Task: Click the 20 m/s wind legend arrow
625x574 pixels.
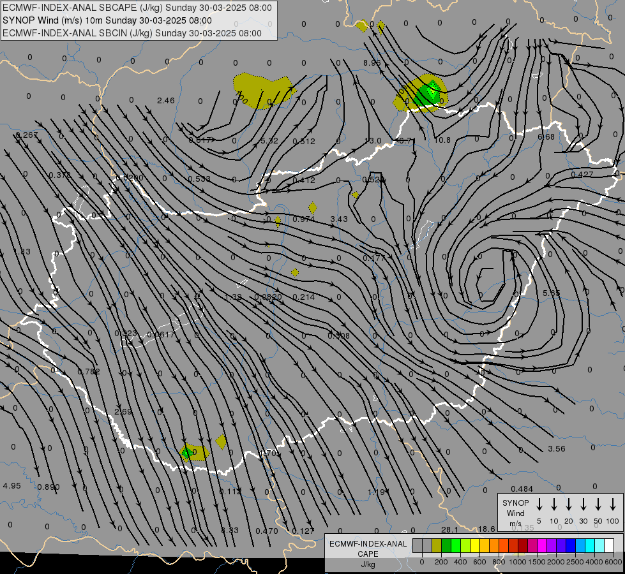Action: [568, 504]
